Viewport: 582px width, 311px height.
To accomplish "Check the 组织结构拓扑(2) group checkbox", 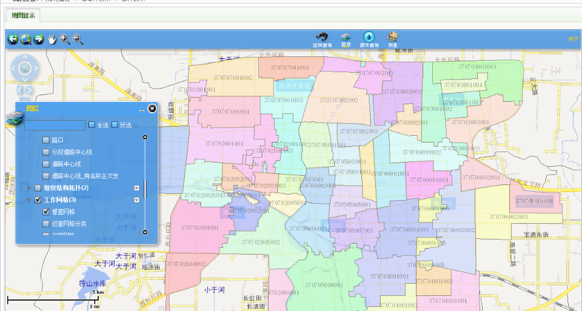I will click(38, 188).
